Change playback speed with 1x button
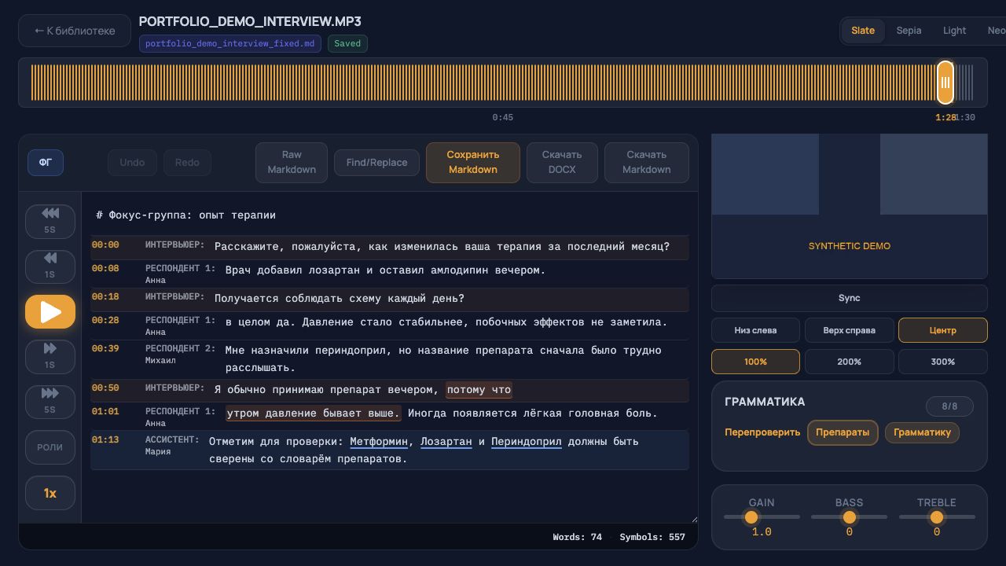This screenshot has height=566, width=1006. 50,493
